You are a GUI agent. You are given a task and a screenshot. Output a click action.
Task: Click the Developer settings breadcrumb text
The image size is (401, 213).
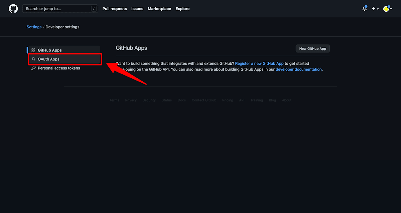click(x=62, y=27)
